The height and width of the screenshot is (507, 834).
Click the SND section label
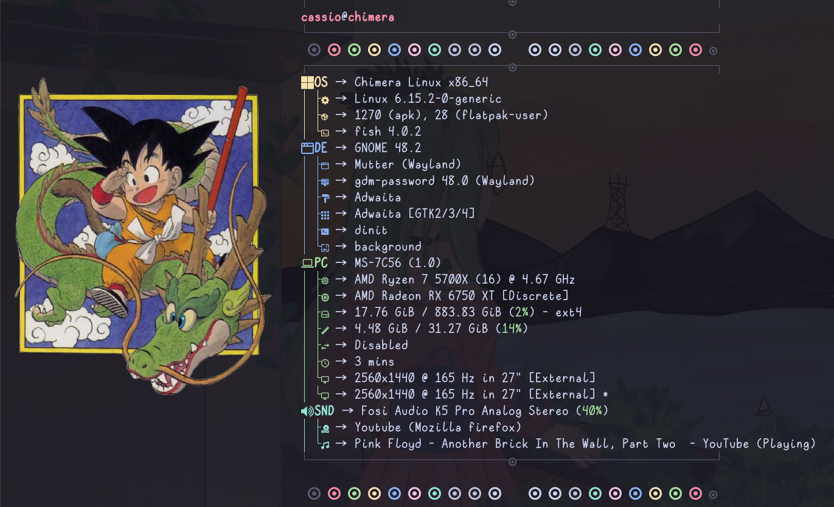pos(324,411)
